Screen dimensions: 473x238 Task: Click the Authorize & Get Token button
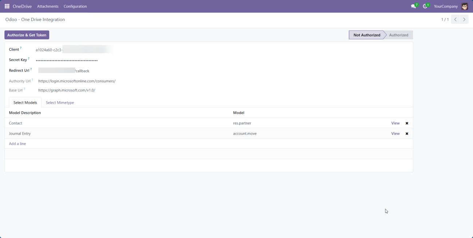pos(27,35)
